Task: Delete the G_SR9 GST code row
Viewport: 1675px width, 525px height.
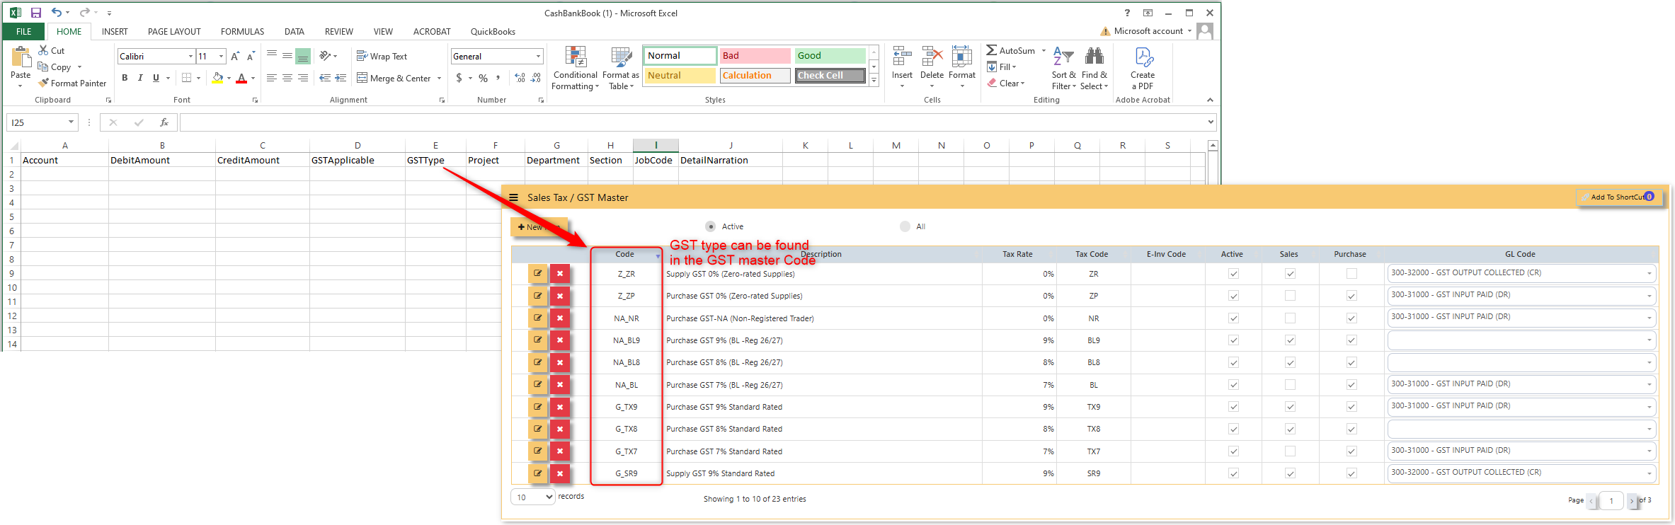Action: 560,473
